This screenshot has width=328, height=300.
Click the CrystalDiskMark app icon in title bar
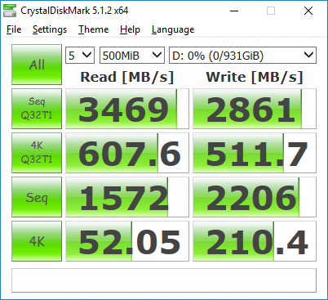[x=10, y=11]
